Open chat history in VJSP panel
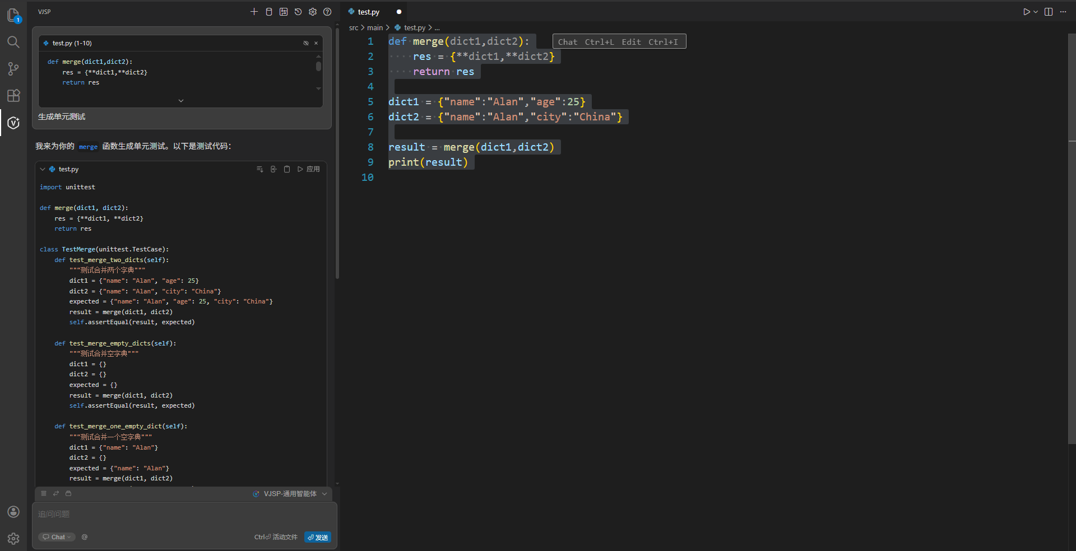Image resolution: width=1076 pixels, height=551 pixels. point(298,12)
